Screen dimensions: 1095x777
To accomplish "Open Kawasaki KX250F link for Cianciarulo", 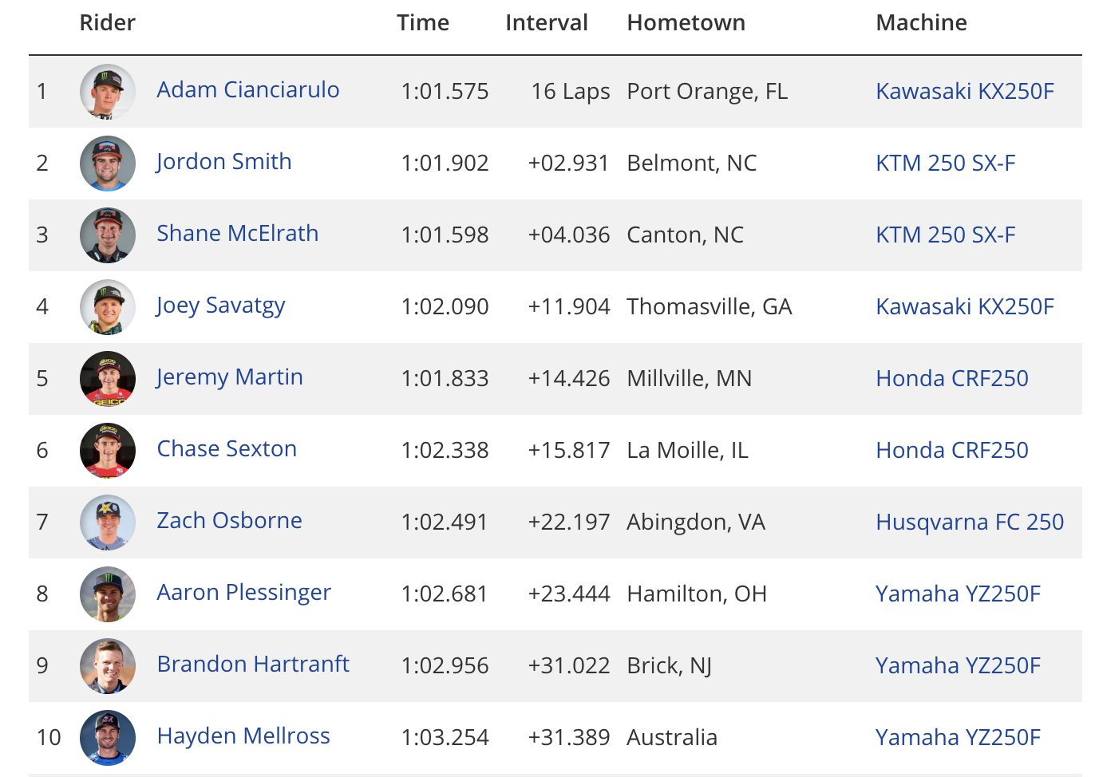I will [x=965, y=92].
